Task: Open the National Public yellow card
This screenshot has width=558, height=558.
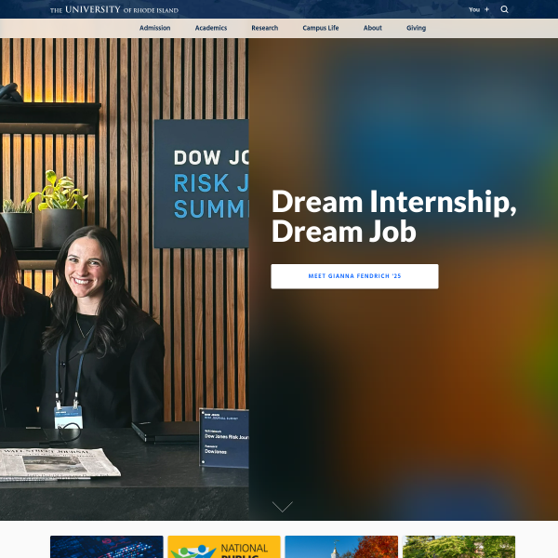Action: (224, 547)
